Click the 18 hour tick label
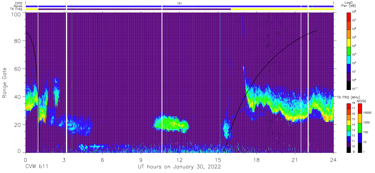 tap(257, 160)
